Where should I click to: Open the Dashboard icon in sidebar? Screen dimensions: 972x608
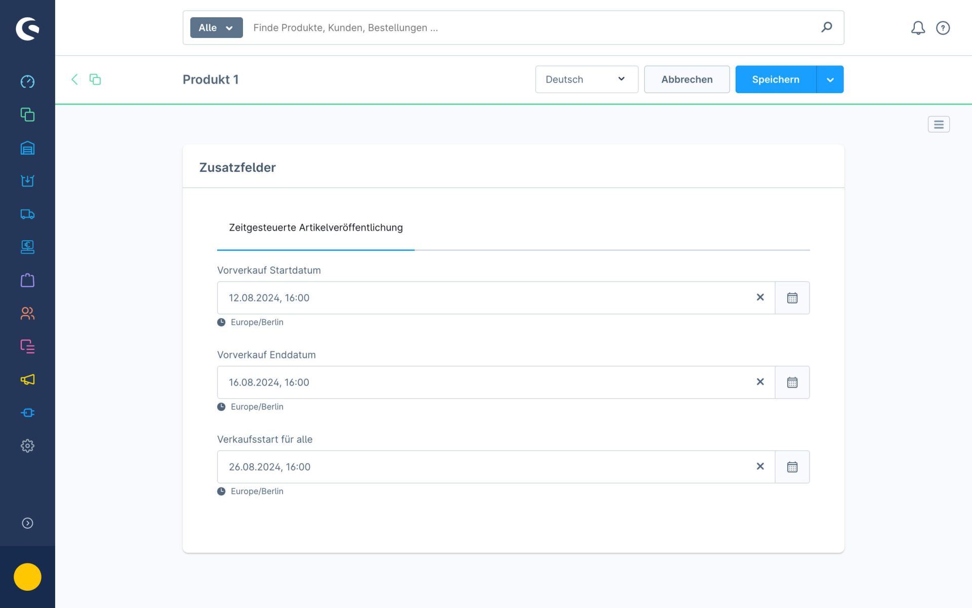coord(27,82)
